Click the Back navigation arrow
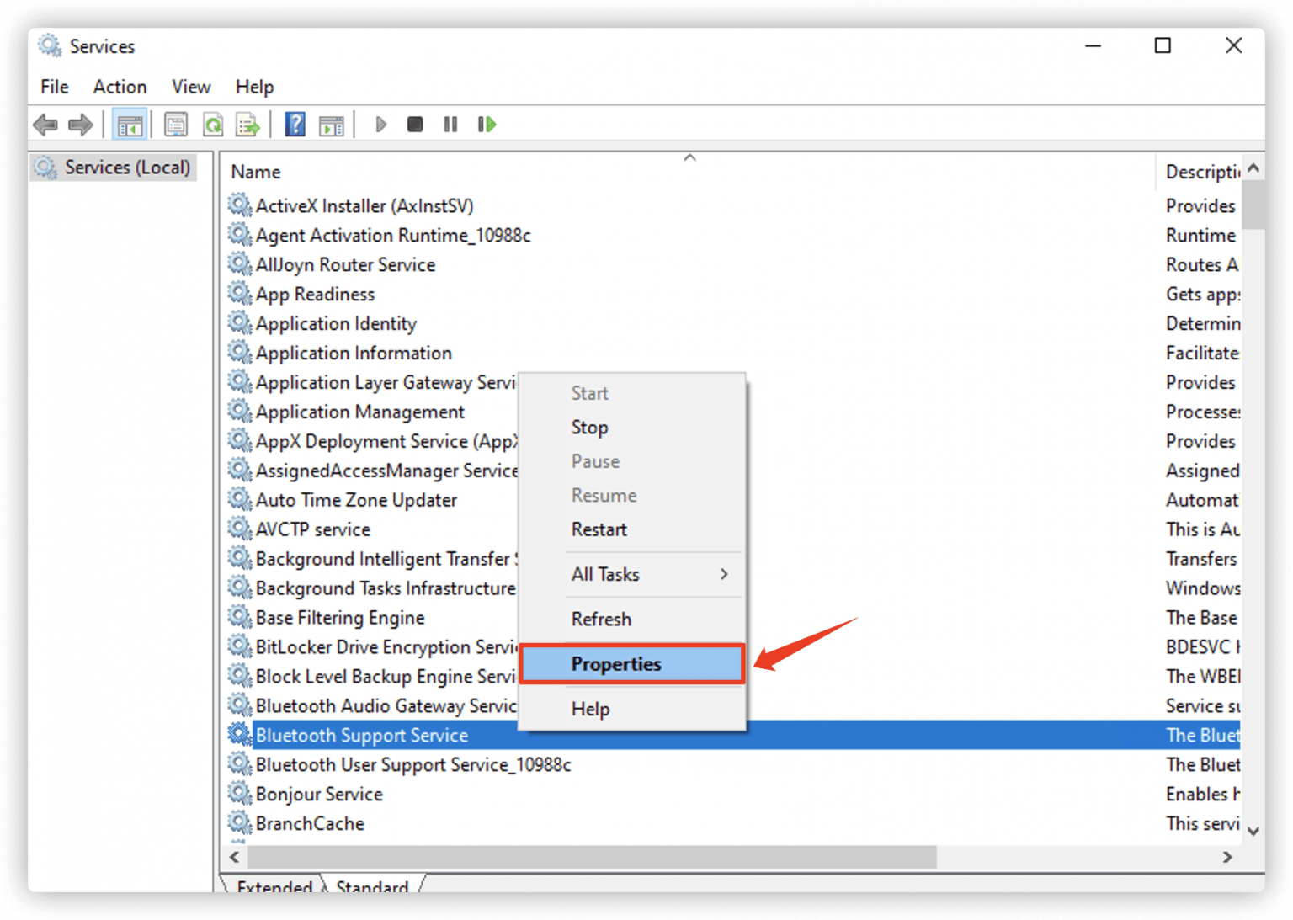This screenshot has height=920, width=1293. point(45,124)
